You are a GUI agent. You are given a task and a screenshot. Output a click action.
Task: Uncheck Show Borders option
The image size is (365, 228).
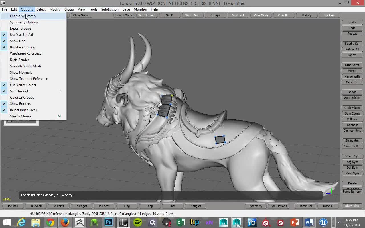pos(34,104)
